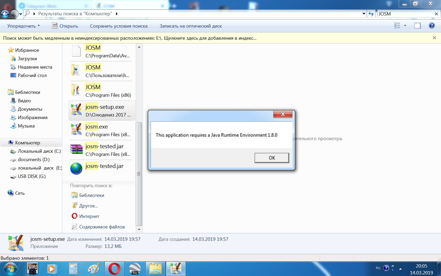This screenshot has height=276, width=441.
Task: Select Сеть in navigation pane
Action: [x=16, y=193]
